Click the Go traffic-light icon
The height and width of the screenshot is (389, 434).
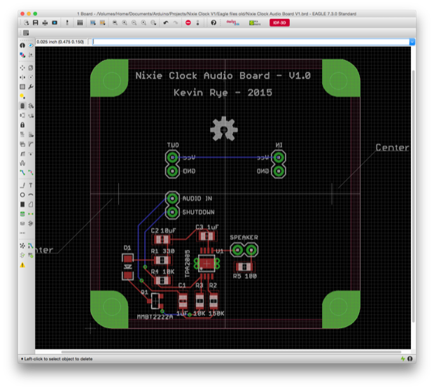tap(197, 22)
